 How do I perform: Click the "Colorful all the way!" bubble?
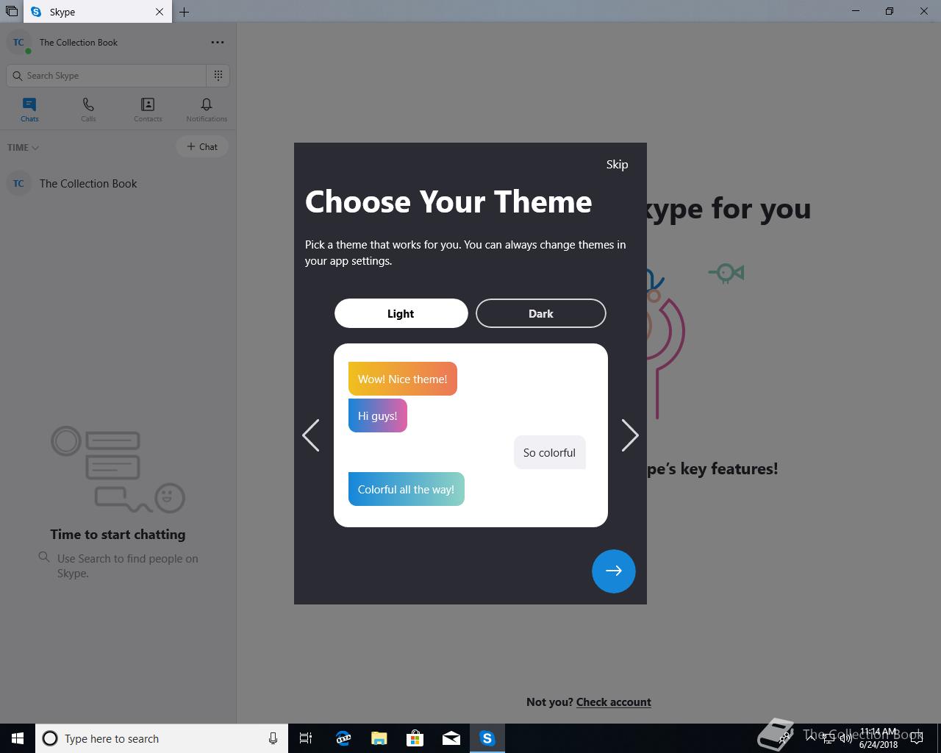point(407,489)
